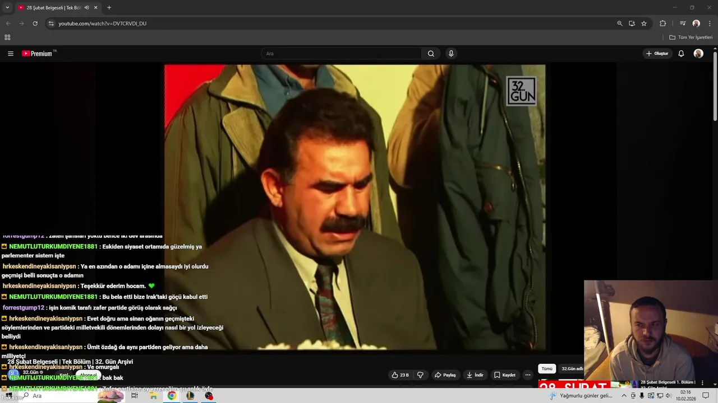Click the 32.Gün logo on video
Image resolution: width=718 pixels, height=403 pixels.
pyautogui.click(x=522, y=91)
